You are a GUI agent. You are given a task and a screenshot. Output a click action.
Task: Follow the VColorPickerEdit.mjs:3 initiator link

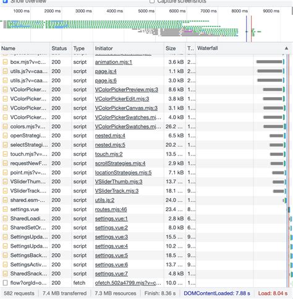coord(122,99)
